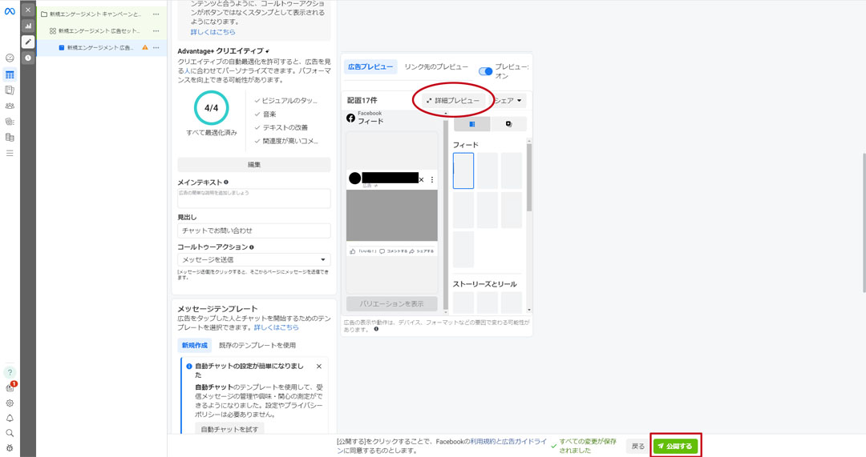866x457 pixels.
Task: Click the テキストの改善 checked item
Action: 281,127
